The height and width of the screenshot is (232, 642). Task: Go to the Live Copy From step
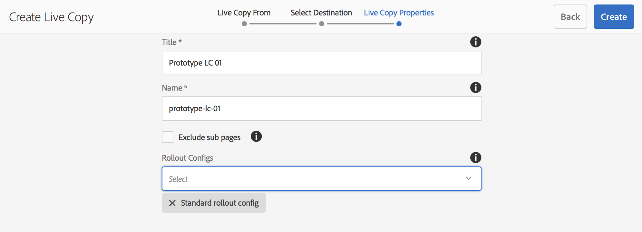pos(244,13)
